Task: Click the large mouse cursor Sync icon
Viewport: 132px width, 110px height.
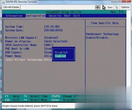Action: pyautogui.click(x=104, y=7)
